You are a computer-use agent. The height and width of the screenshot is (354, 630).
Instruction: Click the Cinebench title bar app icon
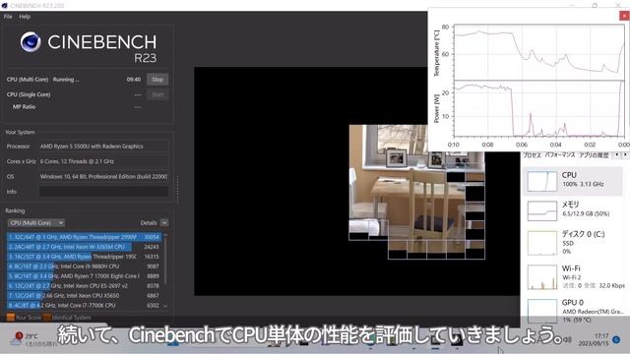4,5
